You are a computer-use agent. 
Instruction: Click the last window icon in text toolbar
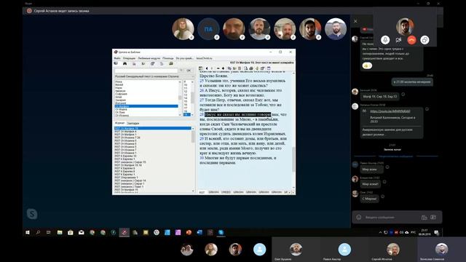(x=269, y=68)
